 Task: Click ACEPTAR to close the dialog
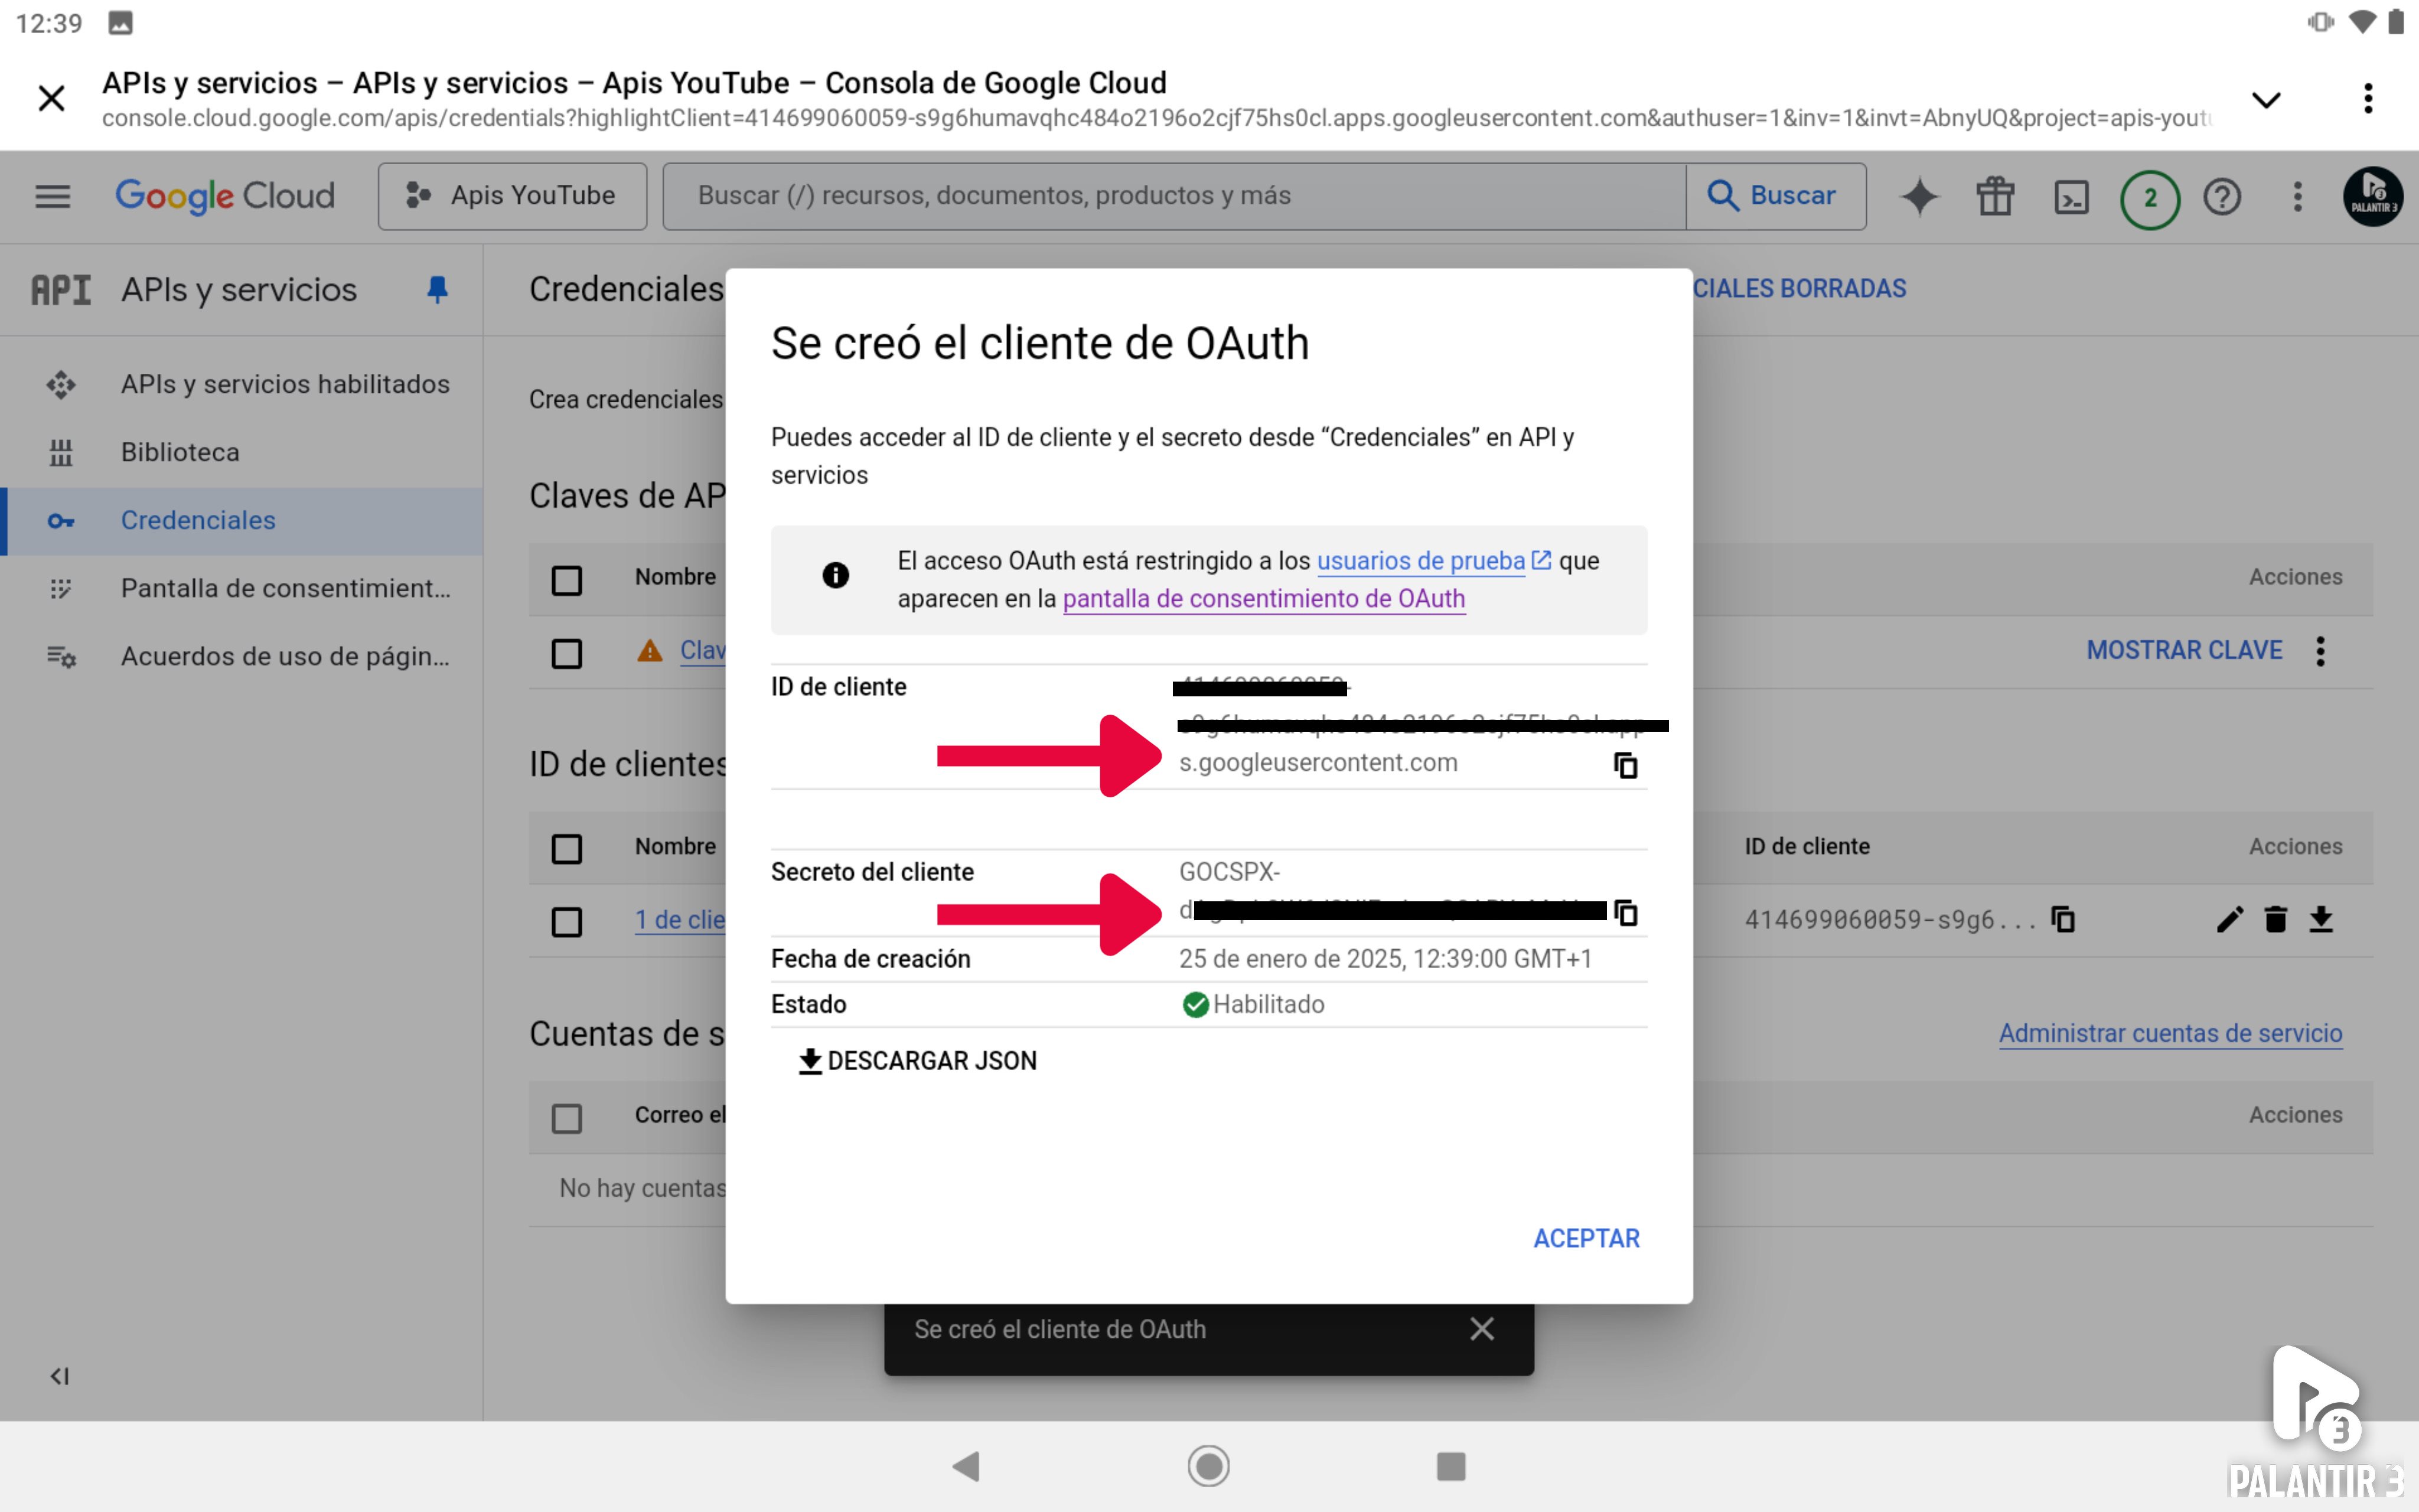tap(1587, 1239)
